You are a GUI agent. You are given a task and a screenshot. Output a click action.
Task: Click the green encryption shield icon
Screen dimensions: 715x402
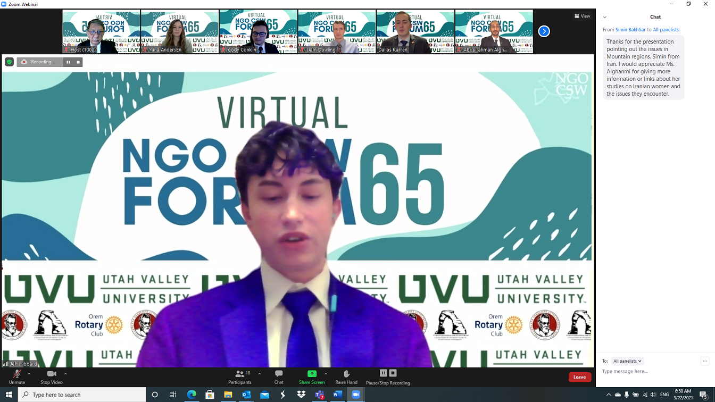tap(9, 62)
